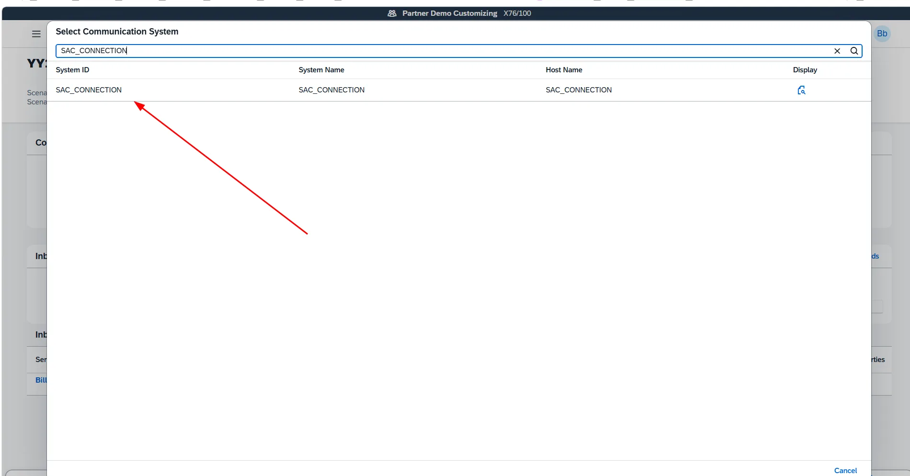Image resolution: width=910 pixels, height=476 pixels.
Task: Open the hamburger navigation menu
Action: click(36, 34)
